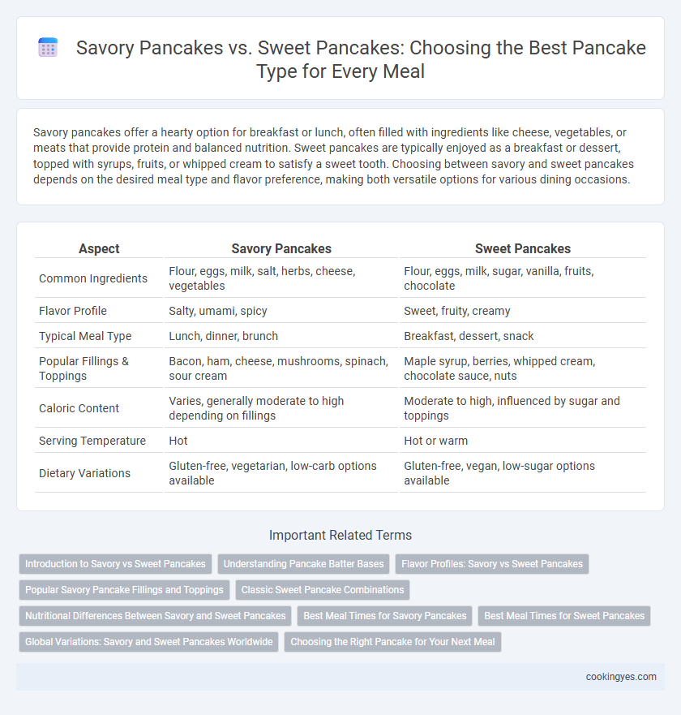
Task: Open Popular Savory Pancake Fillings and Toppings
Action: [x=124, y=590]
